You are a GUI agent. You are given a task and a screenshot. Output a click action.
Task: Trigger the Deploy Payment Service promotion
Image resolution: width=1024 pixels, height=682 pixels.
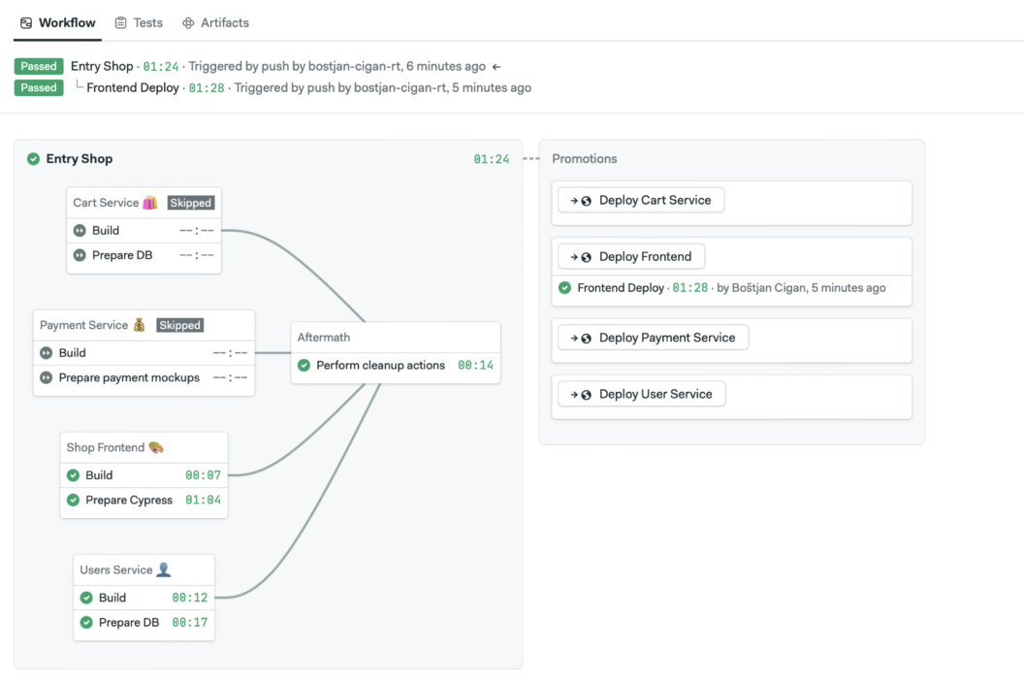click(652, 338)
